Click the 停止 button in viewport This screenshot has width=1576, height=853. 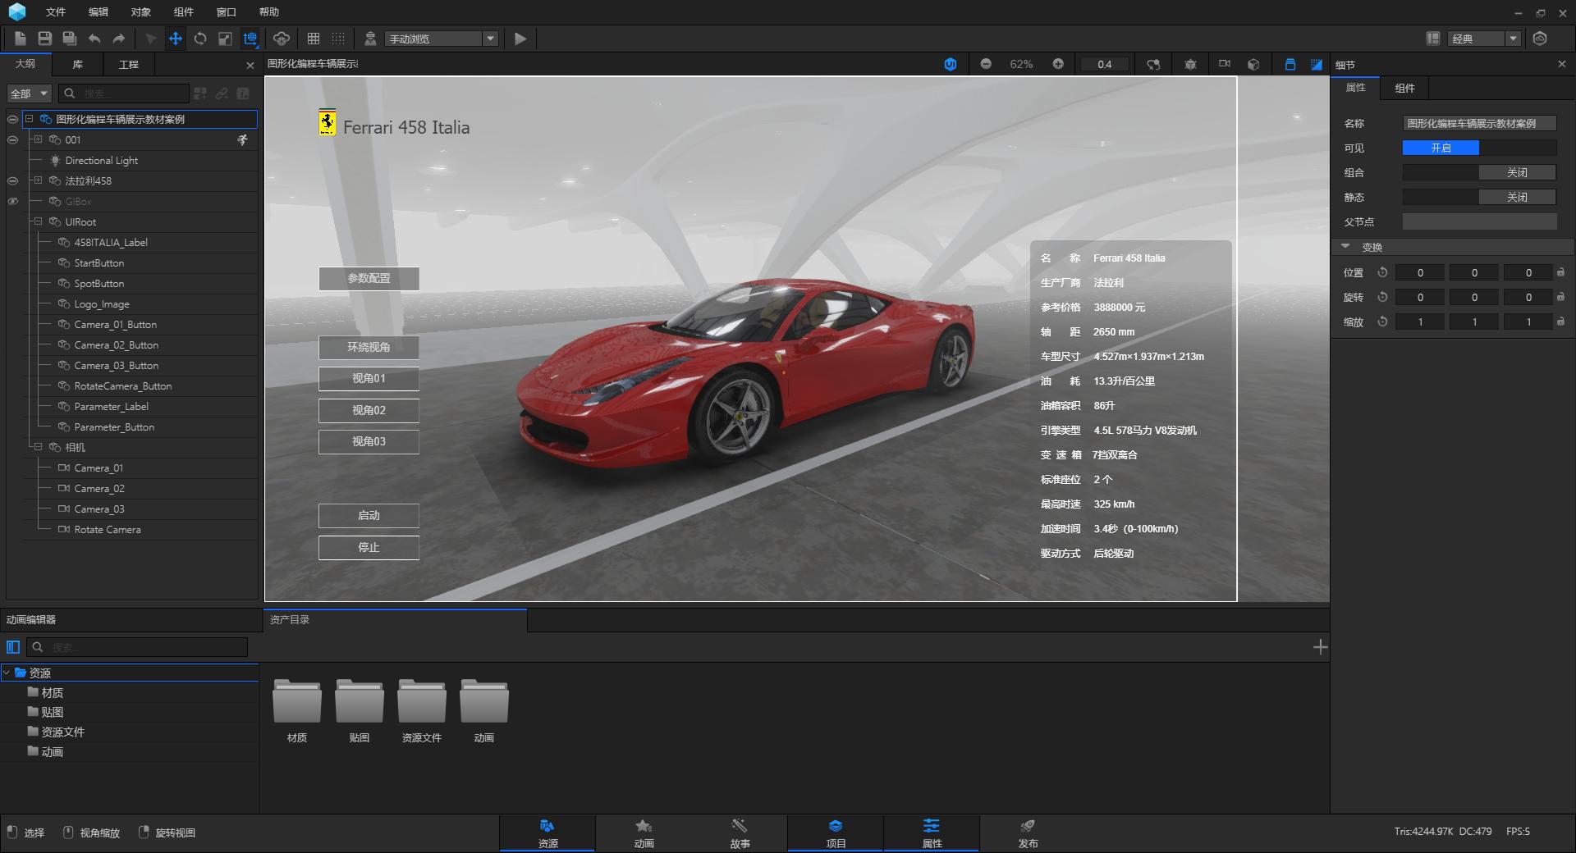[x=369, y=548]
